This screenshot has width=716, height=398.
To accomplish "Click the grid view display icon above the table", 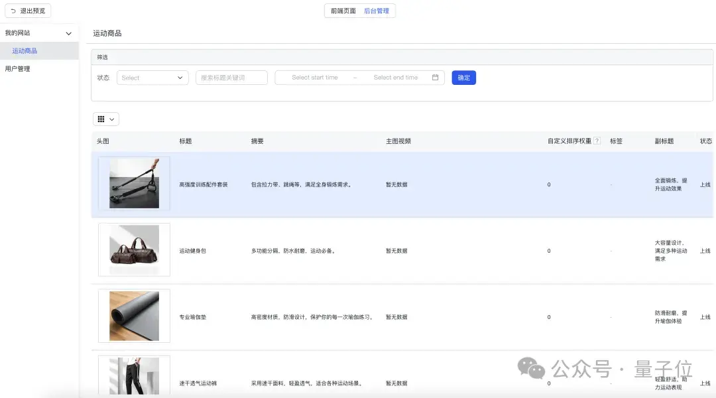I will (102, 119).
